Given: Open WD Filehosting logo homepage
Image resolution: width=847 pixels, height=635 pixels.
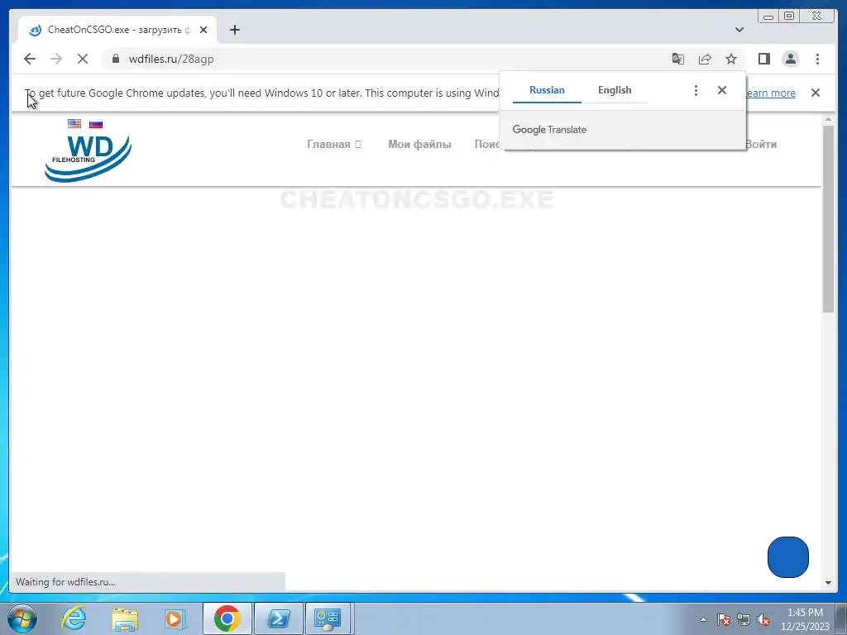Looking at the screenshot, I should (x=88, y=158).
